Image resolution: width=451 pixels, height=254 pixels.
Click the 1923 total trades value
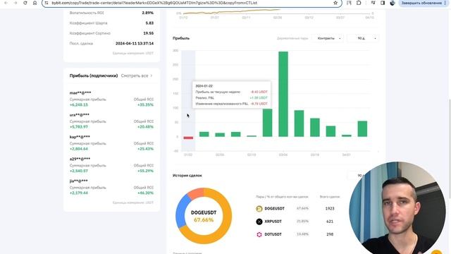(330, 209)
